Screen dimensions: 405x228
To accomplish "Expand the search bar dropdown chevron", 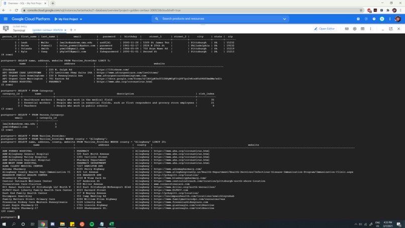I will pyautogui.click(x=284, y=19).
